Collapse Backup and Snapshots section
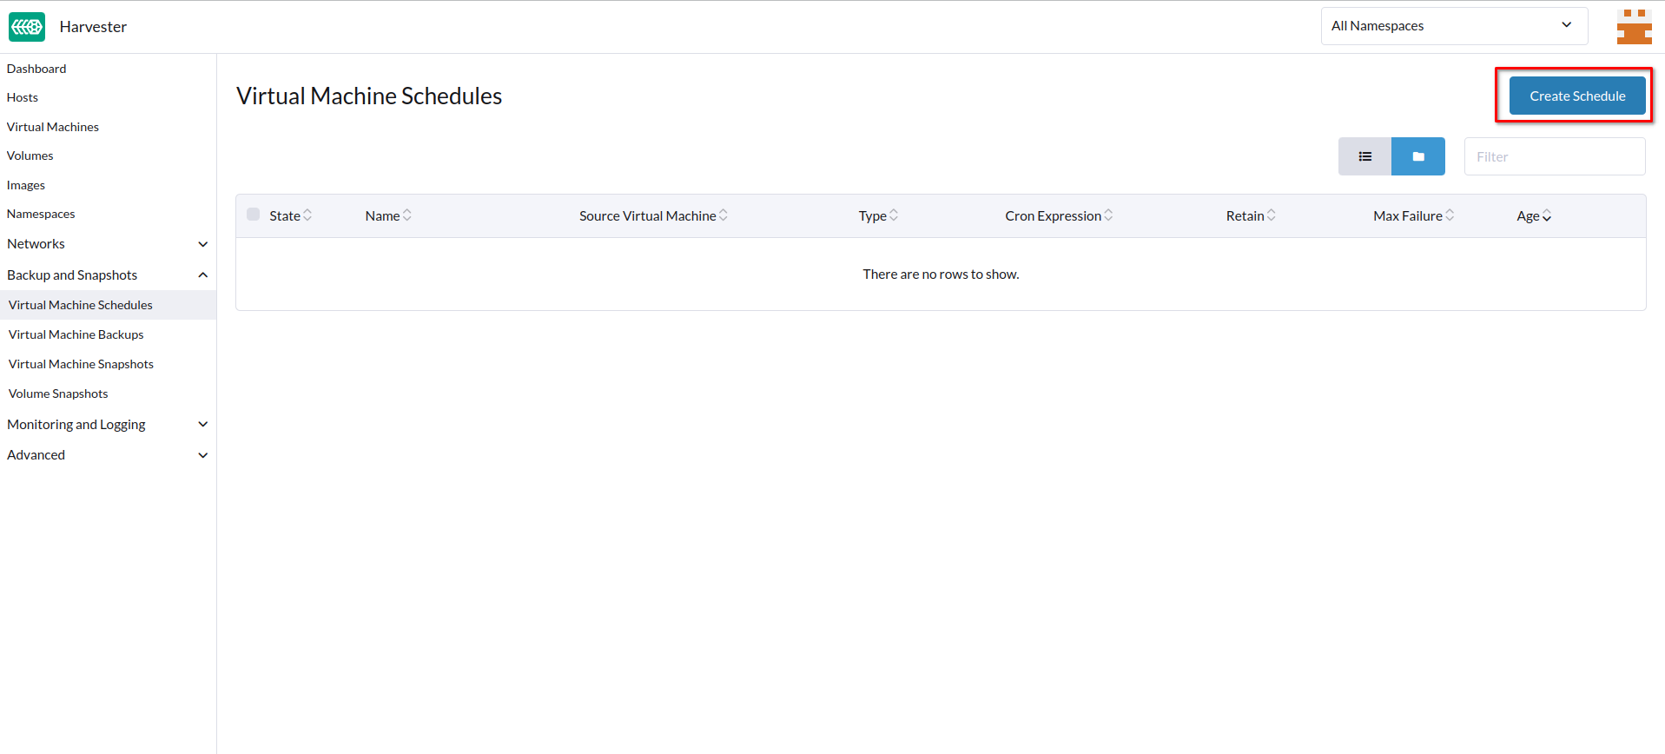 108,275
